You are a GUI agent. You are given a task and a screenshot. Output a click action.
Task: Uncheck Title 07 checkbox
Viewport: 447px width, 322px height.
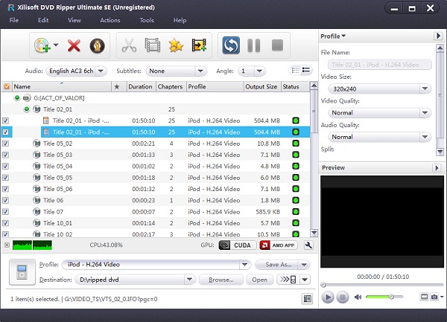(x=5, y=212)
